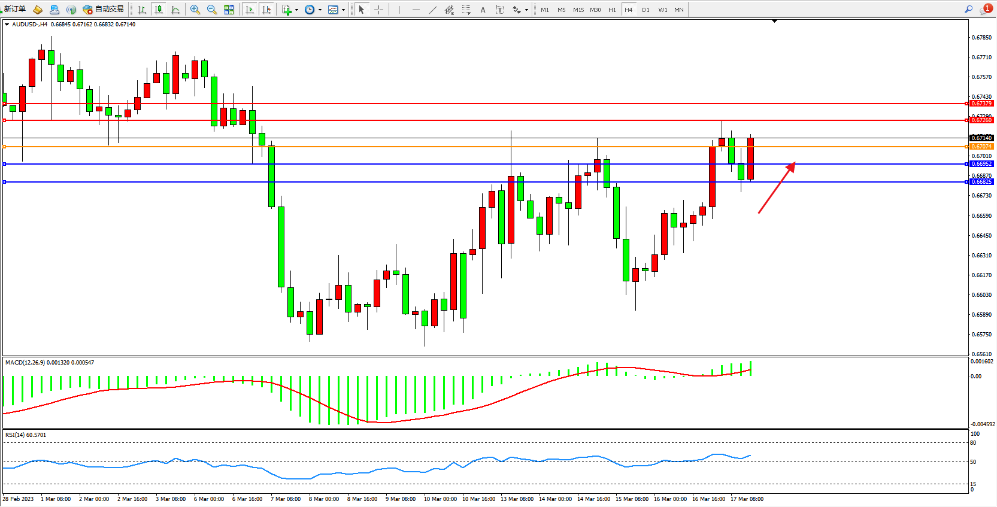Choose the horizontal line drawing tool
This screenshot has height=507, width=997.
coord(416,10)
